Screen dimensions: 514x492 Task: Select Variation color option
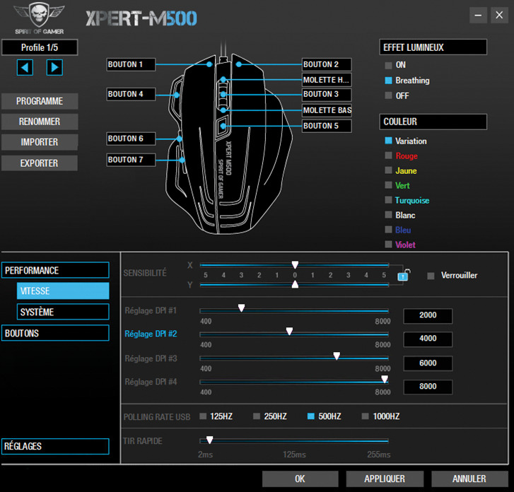pos(388,141)
